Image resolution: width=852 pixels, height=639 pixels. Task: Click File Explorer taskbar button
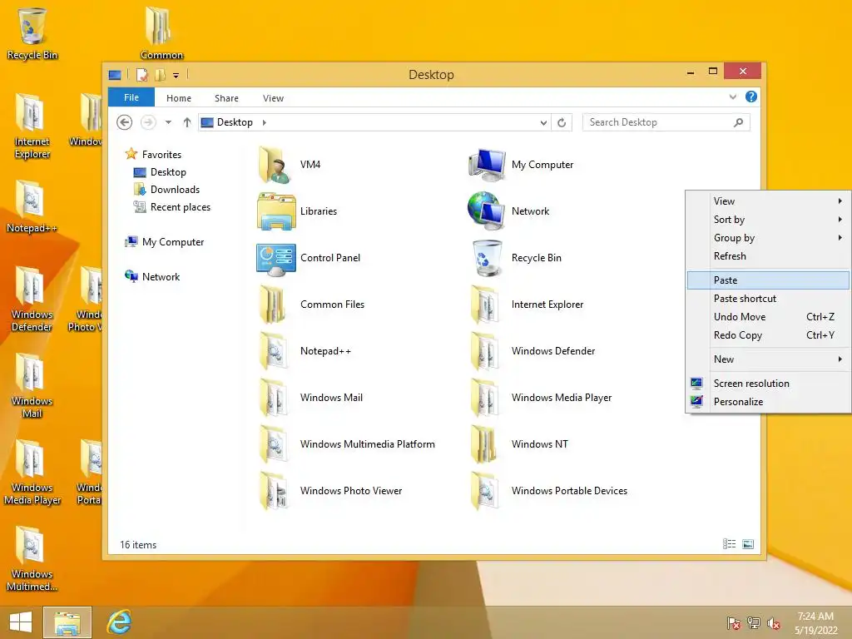point(67,622)
